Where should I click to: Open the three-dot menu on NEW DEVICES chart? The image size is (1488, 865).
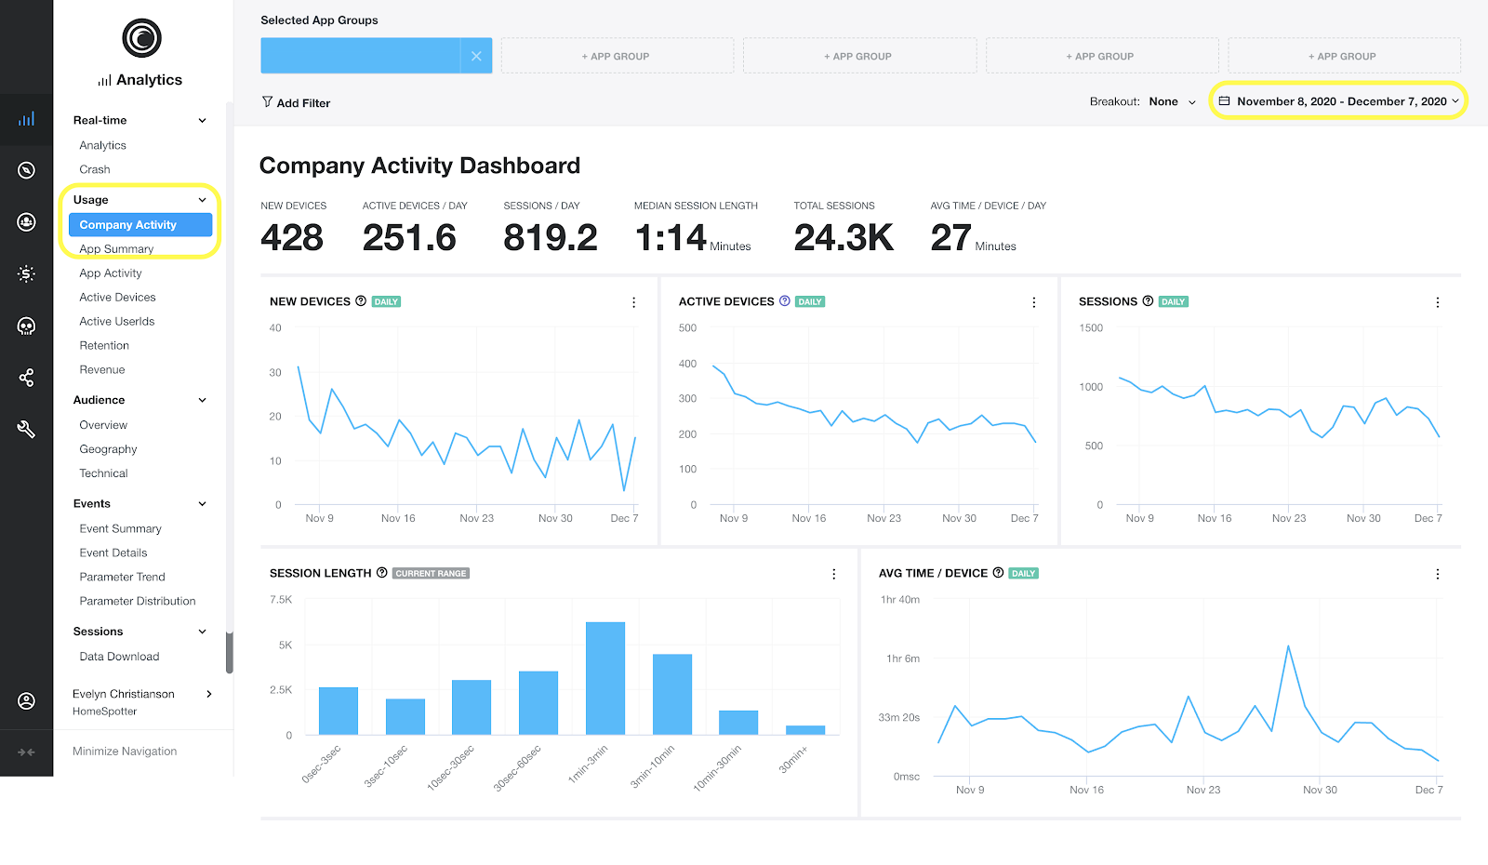click(x=633, y=302)
